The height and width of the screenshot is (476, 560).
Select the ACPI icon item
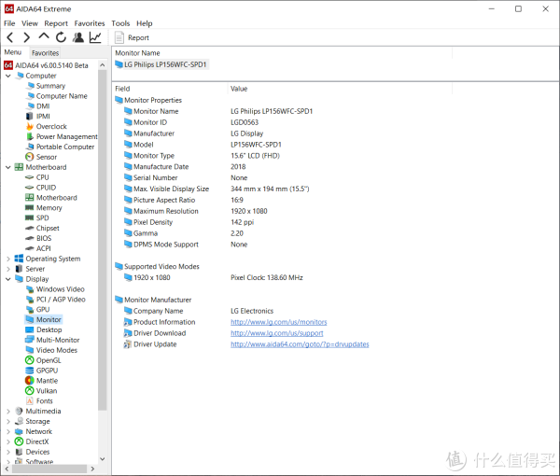coord(30,248)
